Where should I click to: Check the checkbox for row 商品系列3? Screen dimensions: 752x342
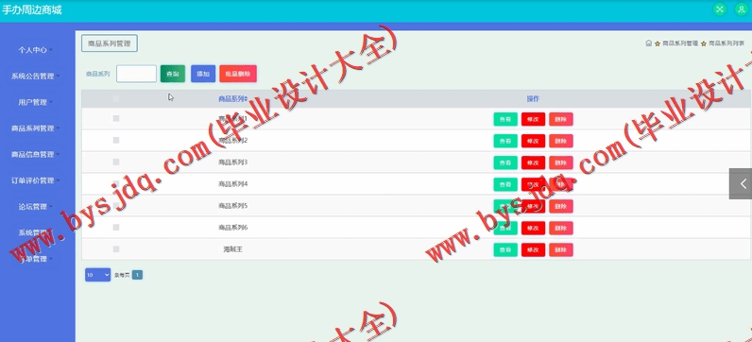click(x=116, y=162)
